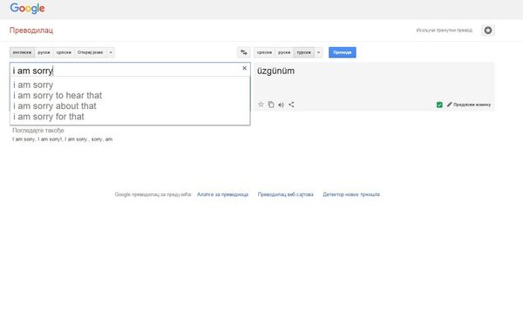The height and width of the screenshot is (326, 523).
Task: Click the Предложи измену pencil link
Action: [x=469, y=105]
